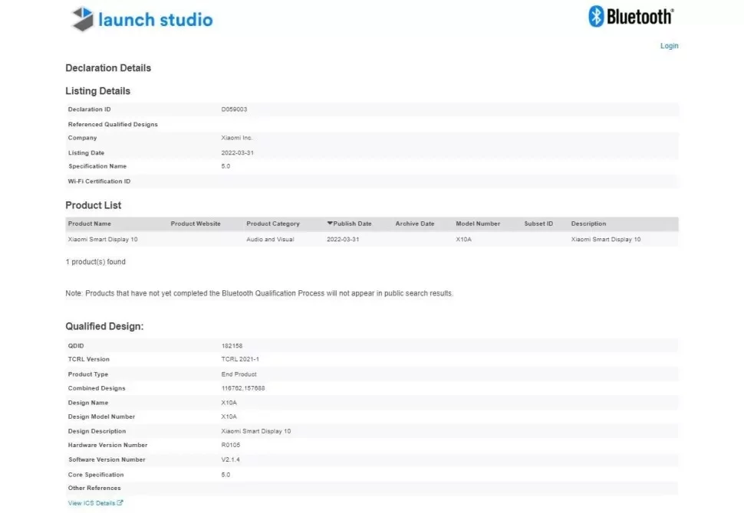Sort by the Model Number column header
Screen dimensions: 744x513
(478, 224)
